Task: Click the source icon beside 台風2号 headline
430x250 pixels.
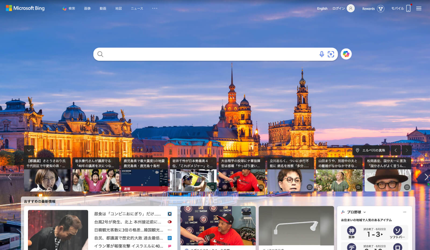Action: (x=170, y=222)
